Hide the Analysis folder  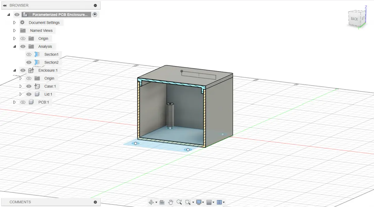(23, 46)
